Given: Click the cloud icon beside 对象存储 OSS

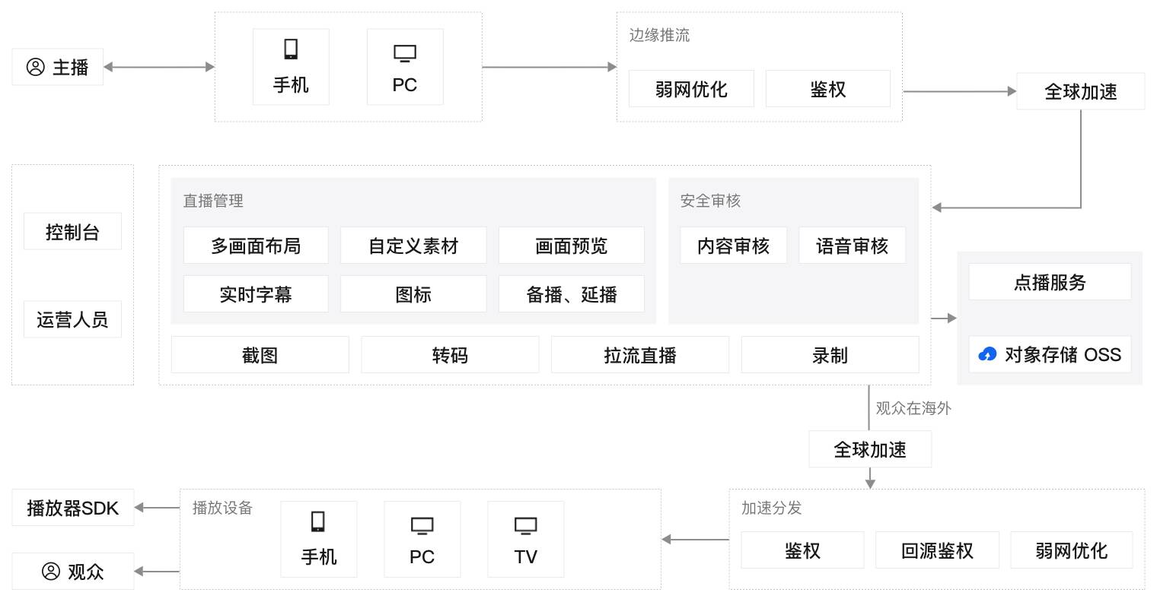Looking at the screenshot, I should pos(987,354).
